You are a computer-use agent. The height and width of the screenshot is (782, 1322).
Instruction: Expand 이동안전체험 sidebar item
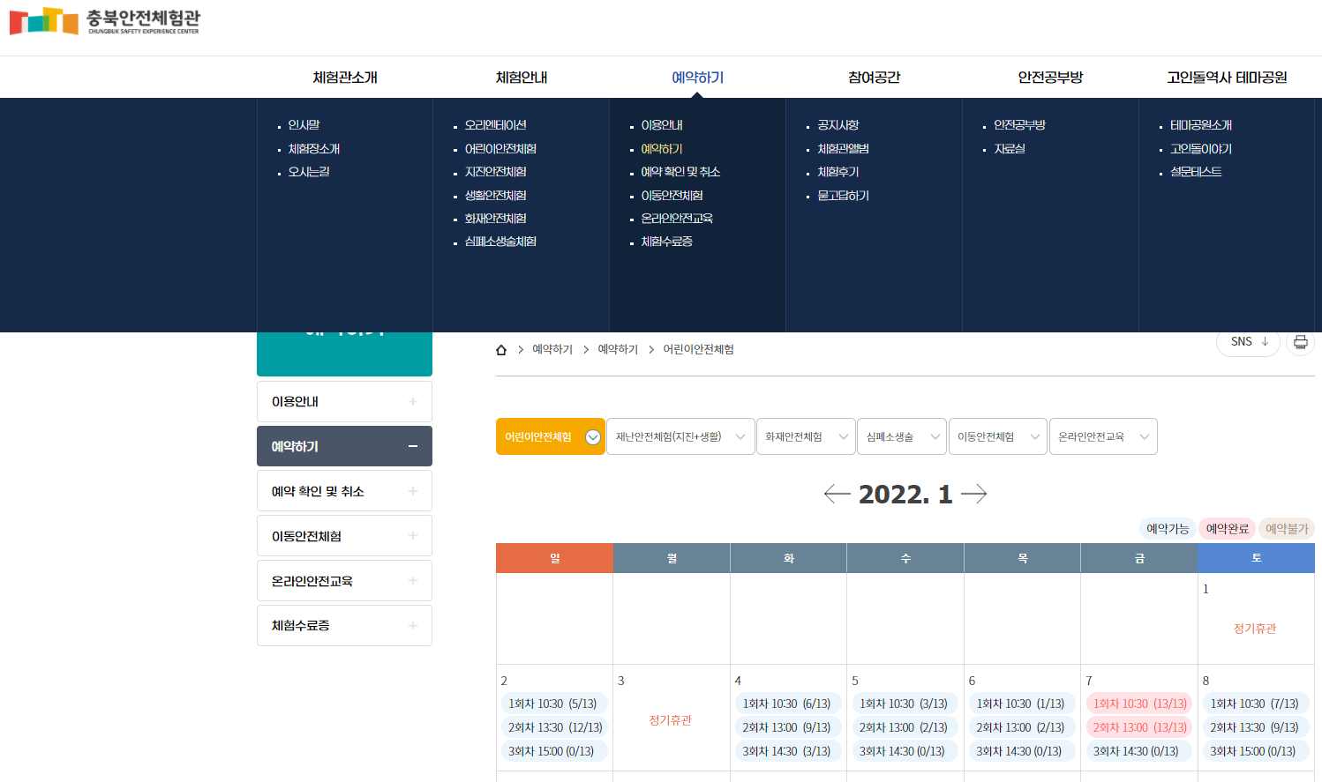[x=344, y=536]
